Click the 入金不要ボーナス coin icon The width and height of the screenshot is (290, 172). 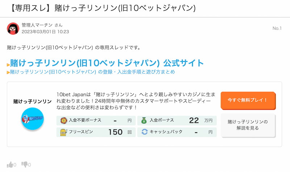click(64, 121)
